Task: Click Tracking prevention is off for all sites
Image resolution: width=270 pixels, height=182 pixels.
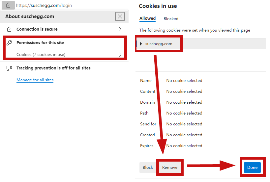Action: click(x=53, y=68)
